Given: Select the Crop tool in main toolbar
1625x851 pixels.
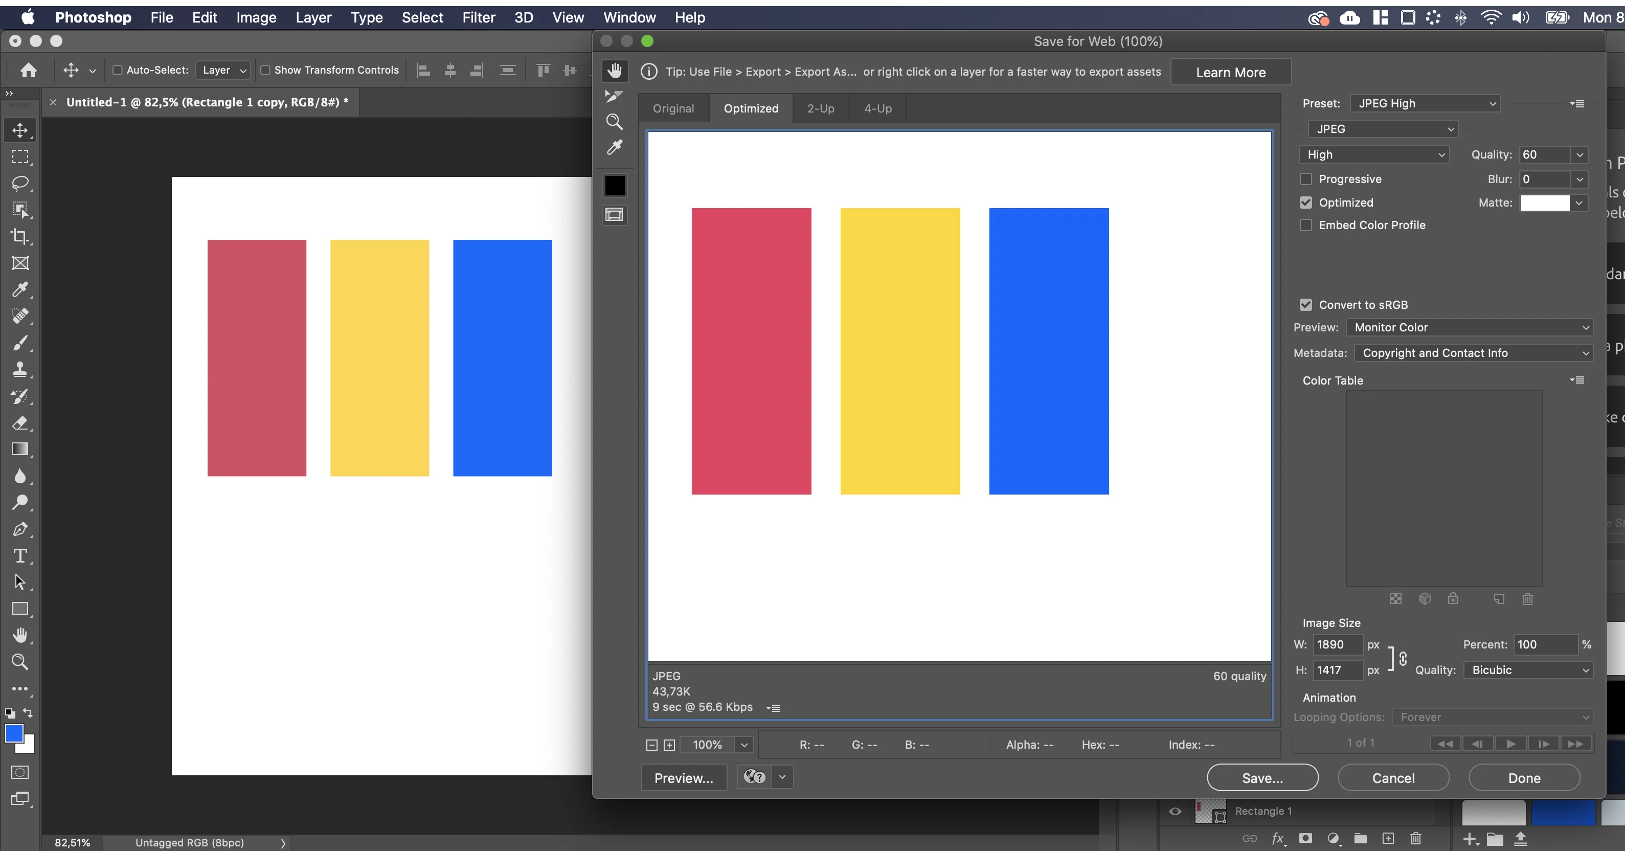Looking at the screenshot, I should point(20,237).
